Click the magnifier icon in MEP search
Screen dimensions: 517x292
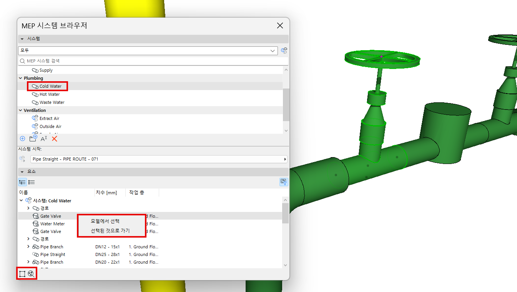point(23,61)
